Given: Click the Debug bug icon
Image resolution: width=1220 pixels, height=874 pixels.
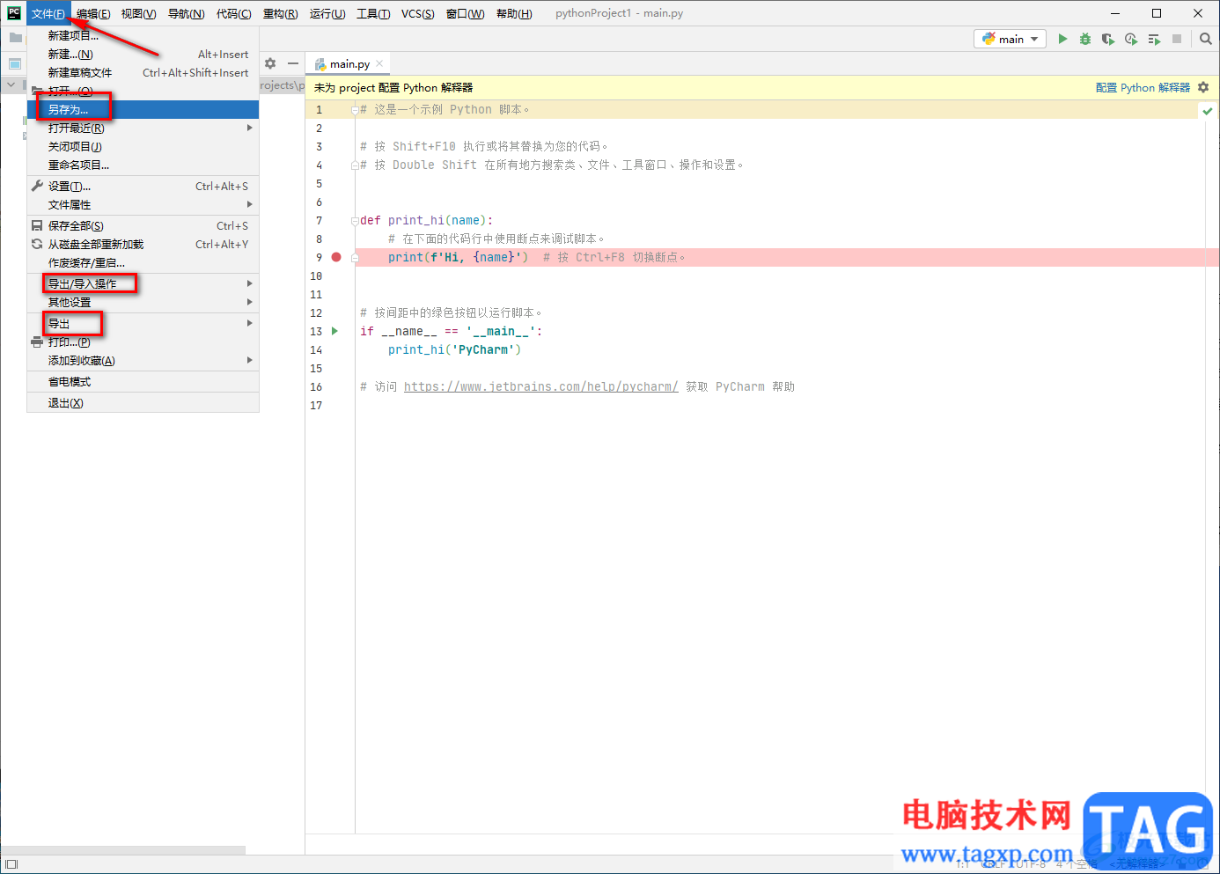Looking at the screenshot, I should tap(1085, 39).
